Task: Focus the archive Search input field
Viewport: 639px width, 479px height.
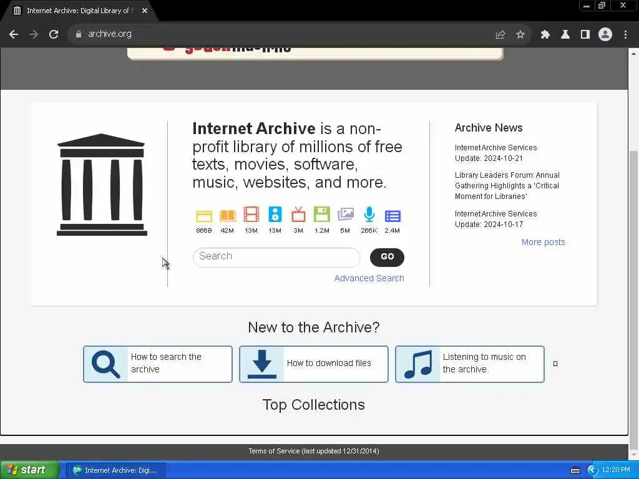Action: [276, 257]
